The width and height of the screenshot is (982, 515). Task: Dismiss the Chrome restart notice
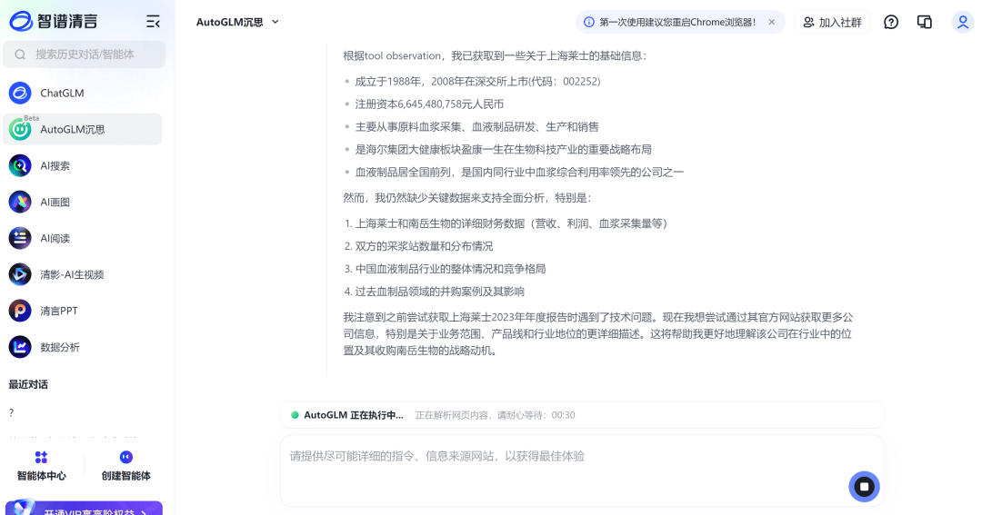(772, 22)
